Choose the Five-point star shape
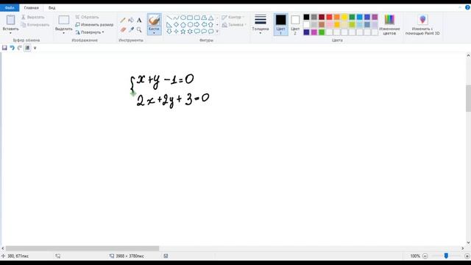 [183, 31]
